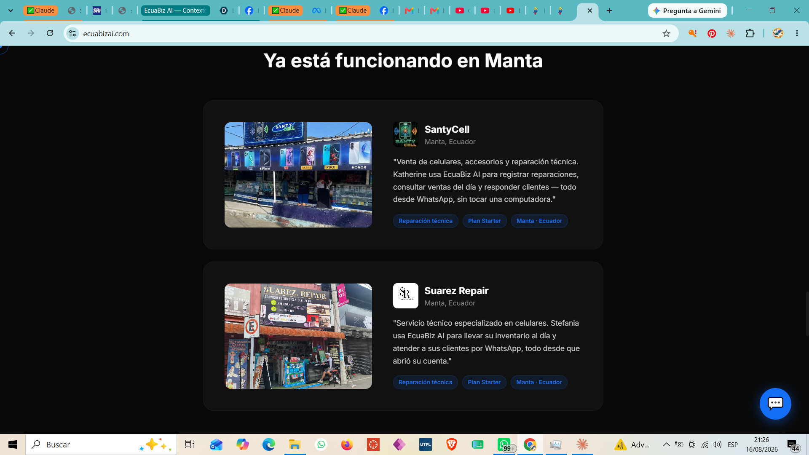Show hidden system tray icons
This screenshot has width=809, height=455.
click(666, 444)
